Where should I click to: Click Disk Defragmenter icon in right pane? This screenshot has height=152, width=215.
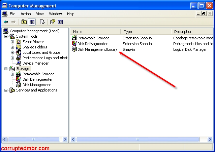point(74,44)
